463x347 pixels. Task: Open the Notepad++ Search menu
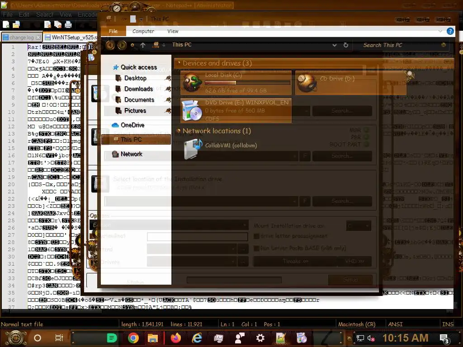45,14
